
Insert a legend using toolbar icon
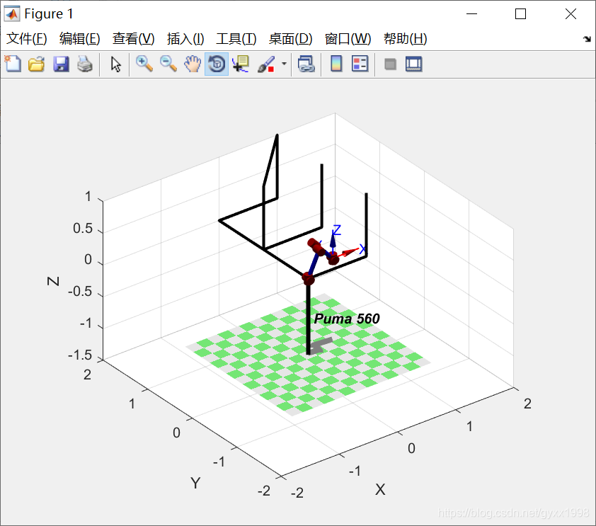pos(360,64)
